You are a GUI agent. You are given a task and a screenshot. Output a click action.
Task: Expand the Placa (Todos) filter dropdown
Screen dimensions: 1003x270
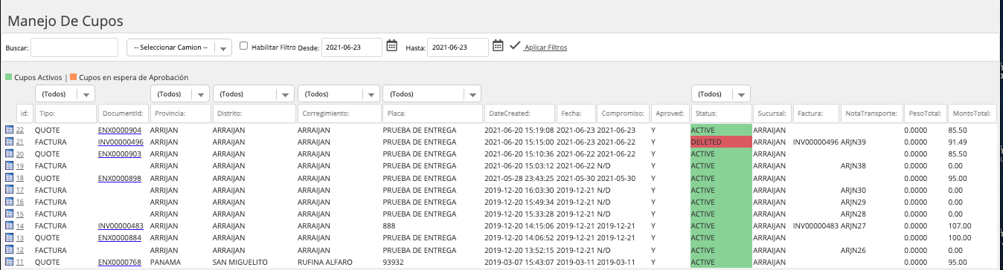point(432,94)
